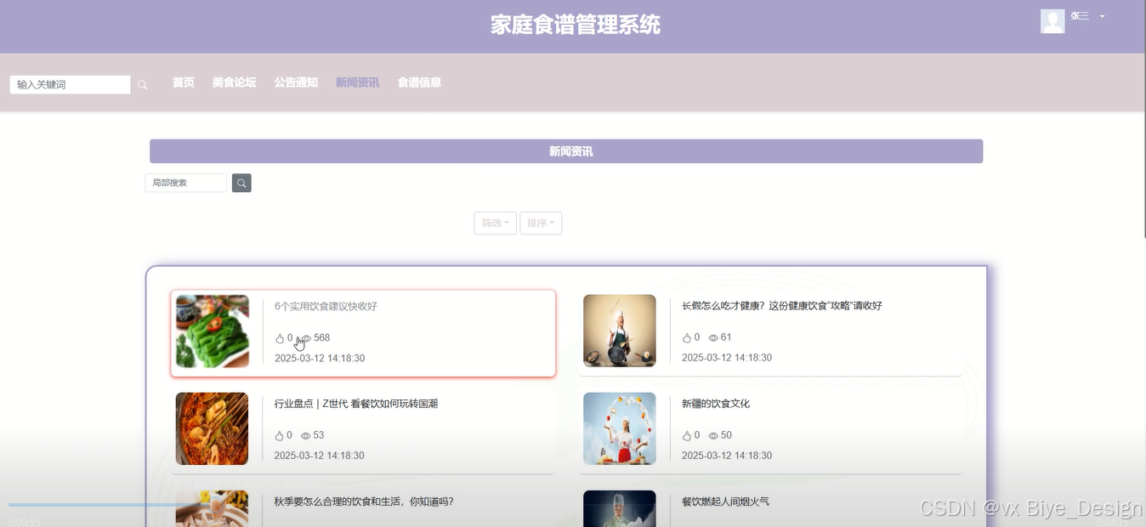Click eye icon showing 61 views

click(x=713, y=337)
